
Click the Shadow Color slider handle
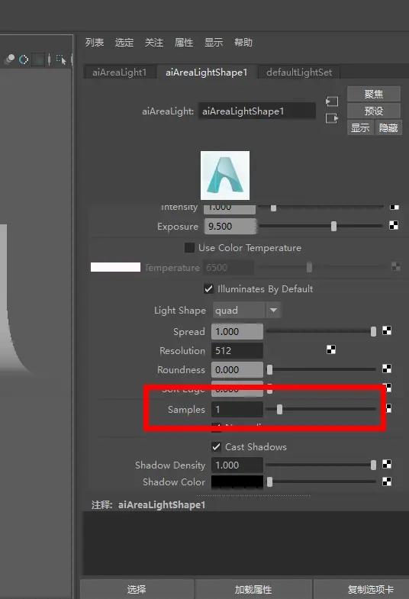(269, 481)
